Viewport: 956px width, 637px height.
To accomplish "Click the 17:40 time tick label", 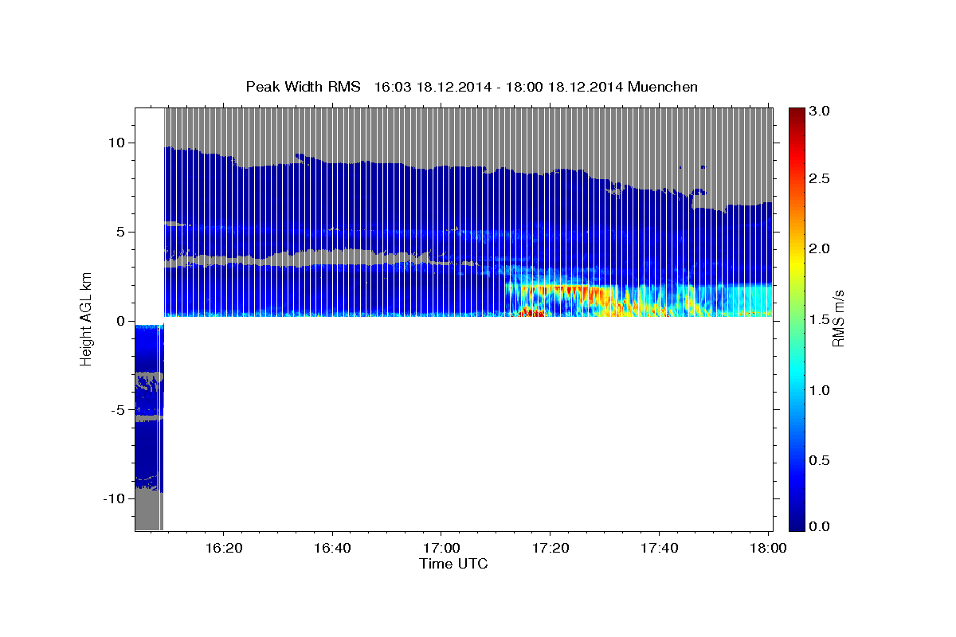I will (659, 548).
